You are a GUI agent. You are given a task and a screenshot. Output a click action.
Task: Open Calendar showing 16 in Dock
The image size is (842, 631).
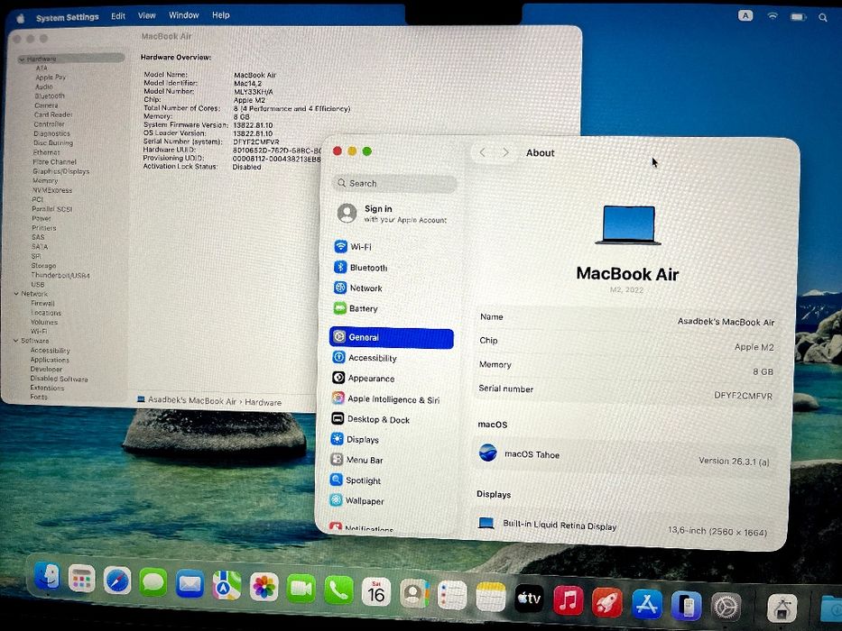coord(376,592)
